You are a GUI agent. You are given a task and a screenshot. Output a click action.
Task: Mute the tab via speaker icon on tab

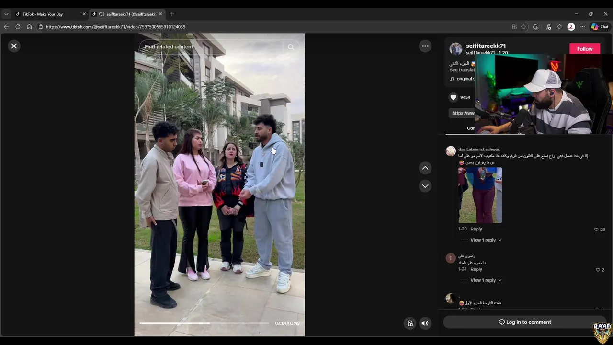pyautogui.click(x=102, y=14)
